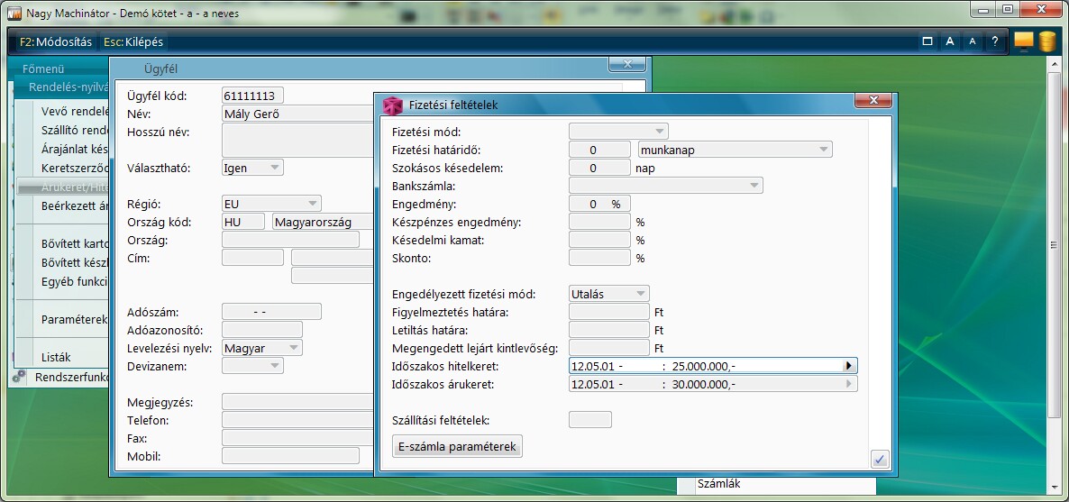
Task: Open help with question mark icon
Action: point(995,41)
